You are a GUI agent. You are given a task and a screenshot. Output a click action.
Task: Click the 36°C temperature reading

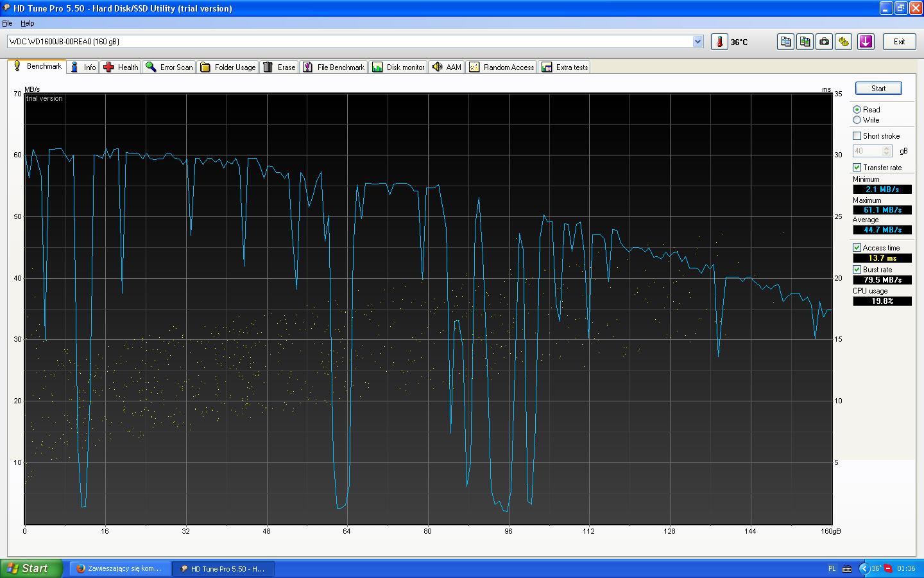click(739, 42)
